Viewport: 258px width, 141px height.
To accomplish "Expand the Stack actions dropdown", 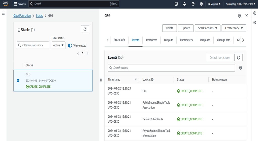I will pyautogui.click(x=208, y=28).
